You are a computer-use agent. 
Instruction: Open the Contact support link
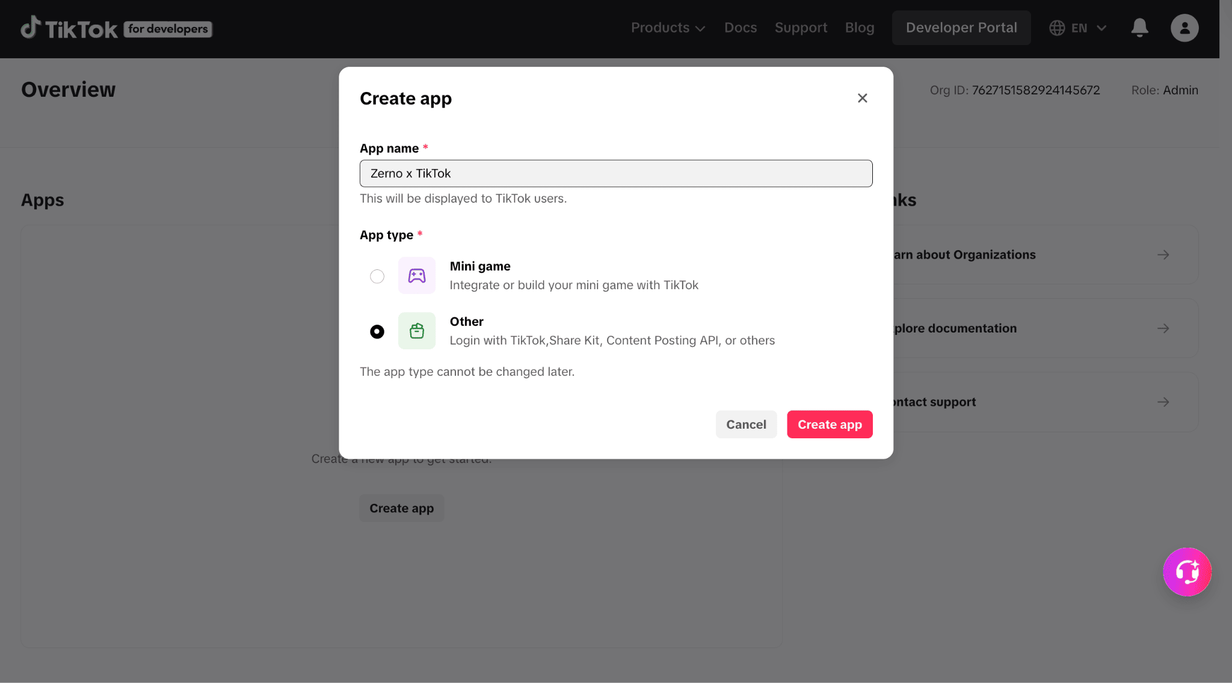pyautogui.click(x=1044, y=402)
